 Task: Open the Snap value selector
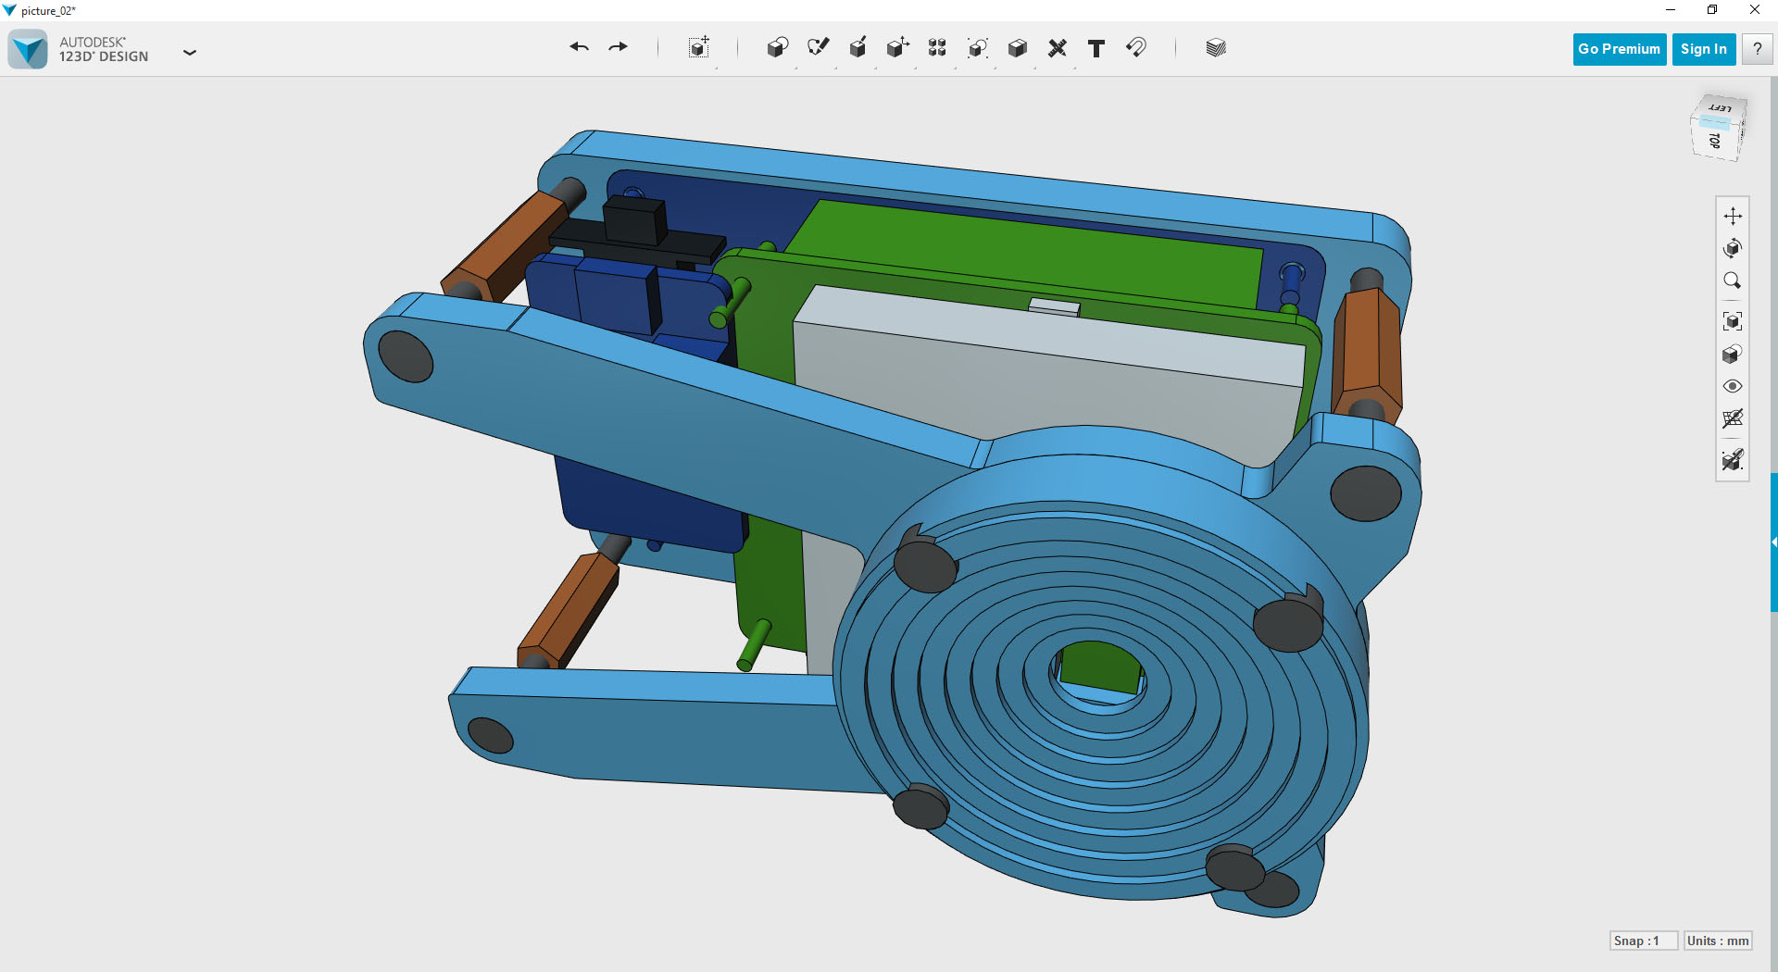(1643, 941)
